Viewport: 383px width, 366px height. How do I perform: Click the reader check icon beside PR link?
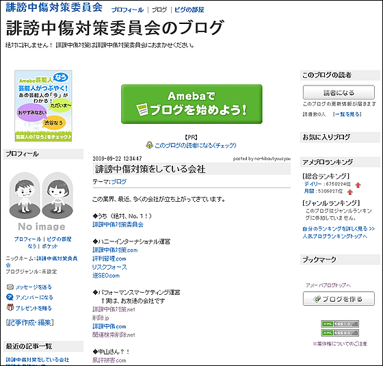point(149,145)
